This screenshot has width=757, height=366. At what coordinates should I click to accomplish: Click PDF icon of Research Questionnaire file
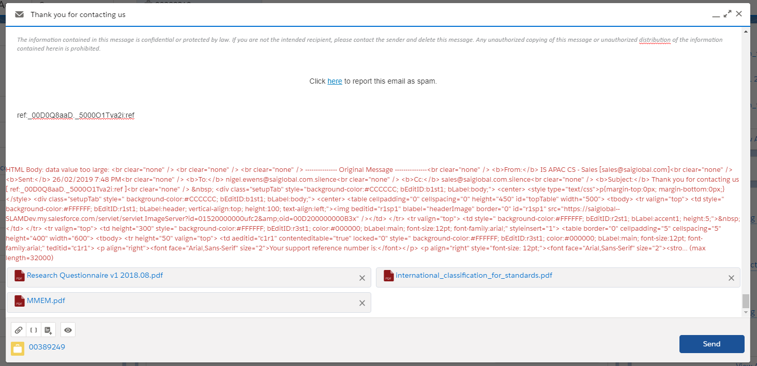click(20, 276)
